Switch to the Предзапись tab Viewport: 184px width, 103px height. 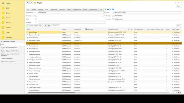pos(53,9)
